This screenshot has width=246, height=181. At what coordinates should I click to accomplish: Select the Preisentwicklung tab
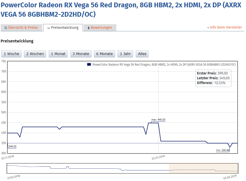(63, 28)
